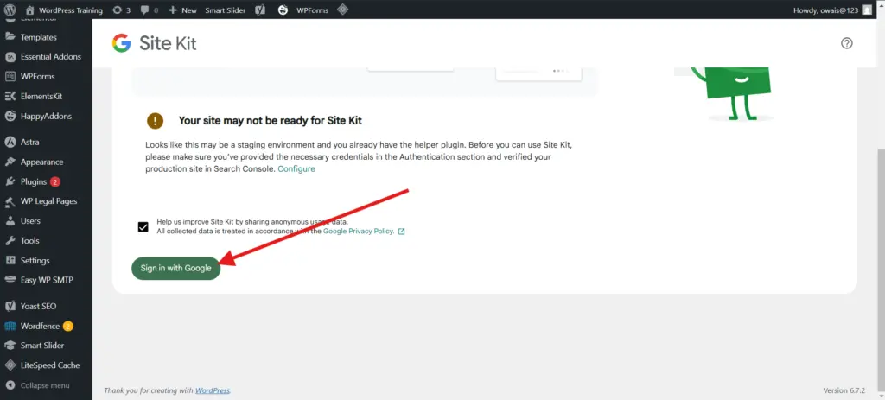The image size is (885, 400).
Task: Click the Astra sidebar icon
Action: pos(10,143)
